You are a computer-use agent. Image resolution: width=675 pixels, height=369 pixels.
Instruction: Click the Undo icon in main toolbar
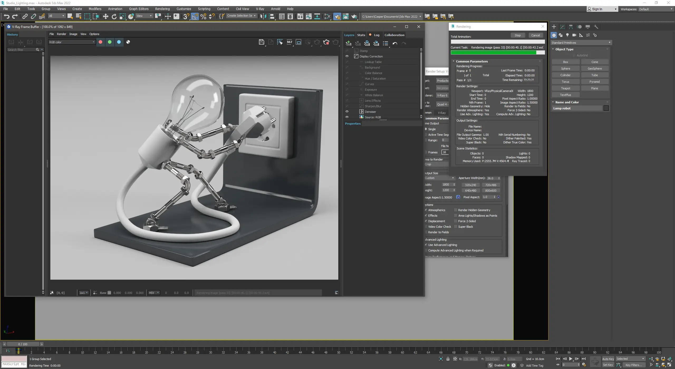point(7,17)
